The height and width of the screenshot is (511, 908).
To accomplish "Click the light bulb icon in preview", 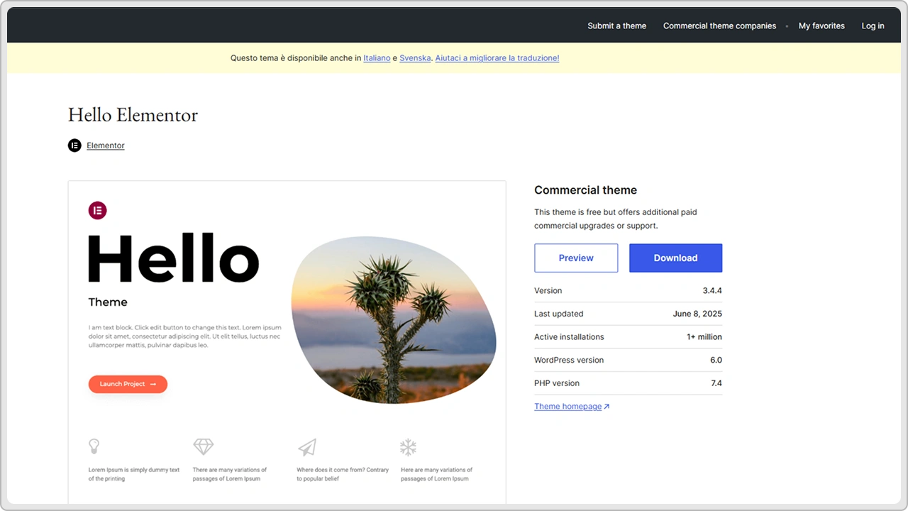I will click(x=94, y=446).
